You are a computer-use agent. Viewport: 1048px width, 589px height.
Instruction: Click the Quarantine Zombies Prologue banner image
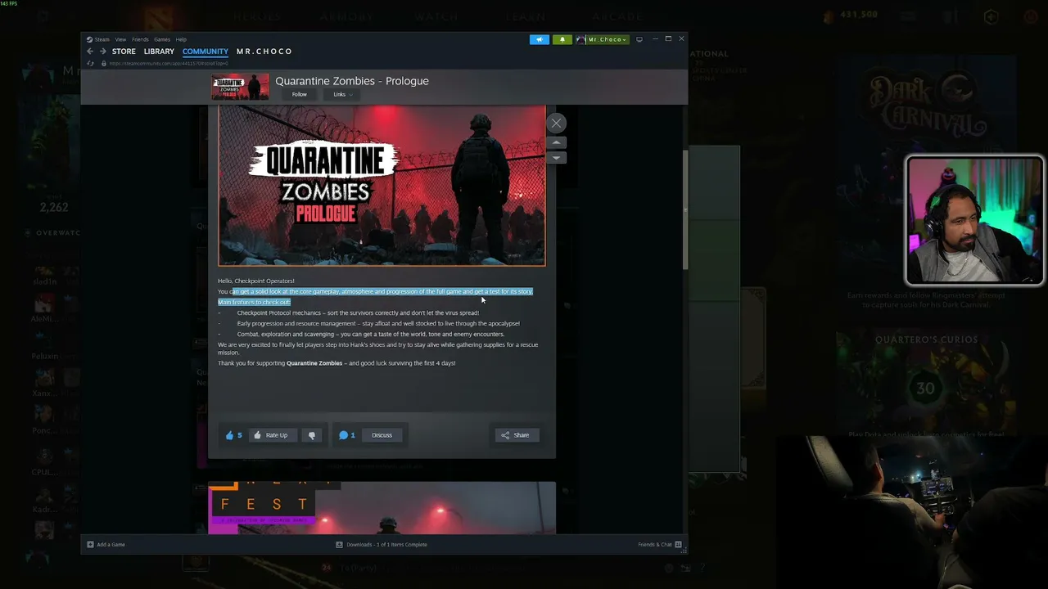click(x=382, y=186)
